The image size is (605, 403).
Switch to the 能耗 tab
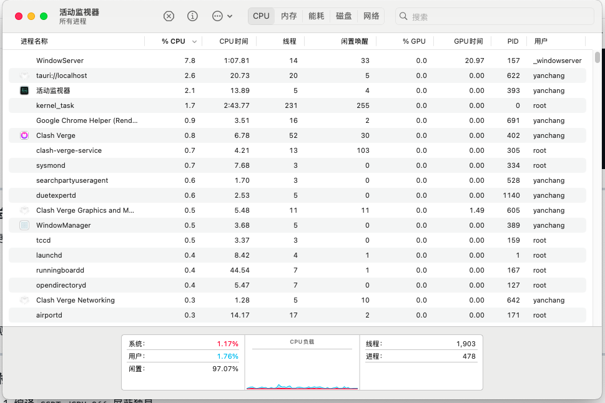[x=316, y=16]
